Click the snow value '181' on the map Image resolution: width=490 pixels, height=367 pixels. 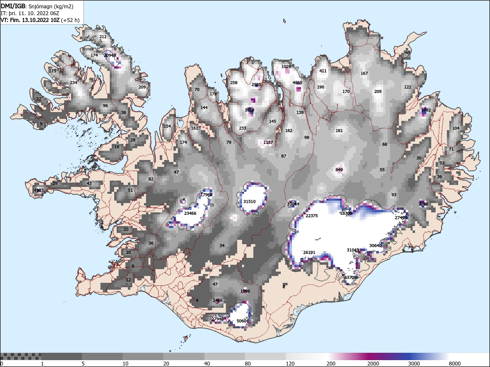339,131
